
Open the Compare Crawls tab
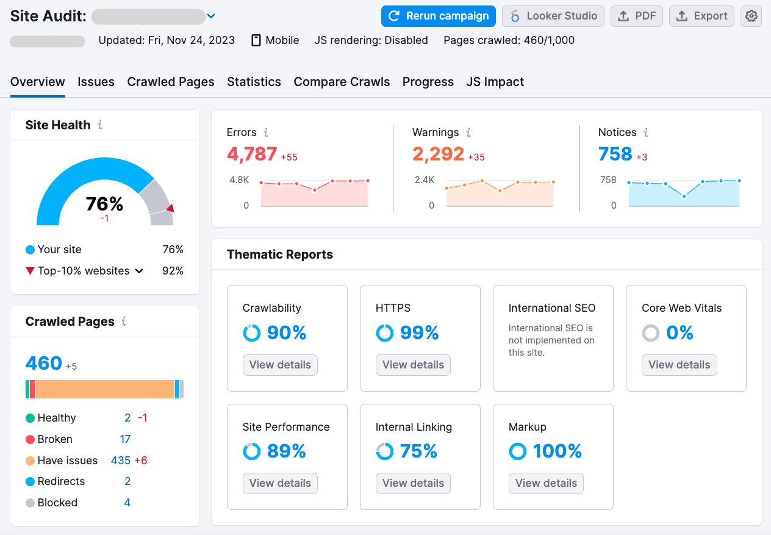(x=342, y=82)
